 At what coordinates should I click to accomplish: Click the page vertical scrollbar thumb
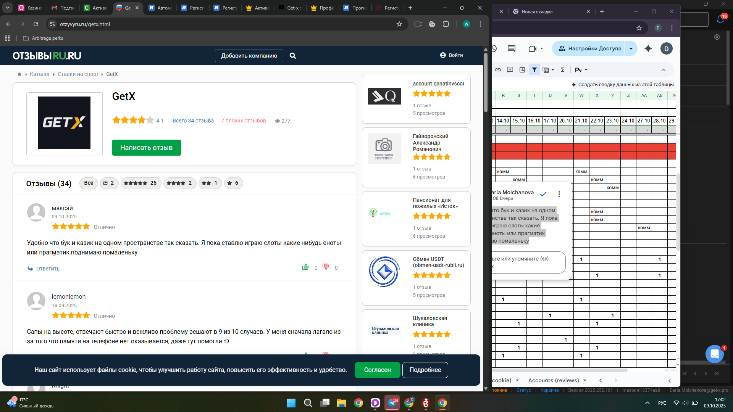pyautogui.click(x=486, y=82)
